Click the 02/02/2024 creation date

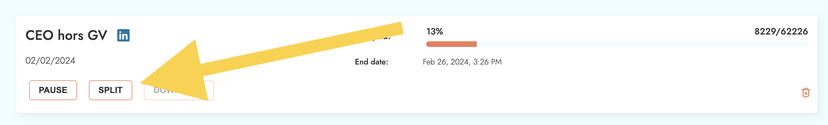click(x=50, y=61)
